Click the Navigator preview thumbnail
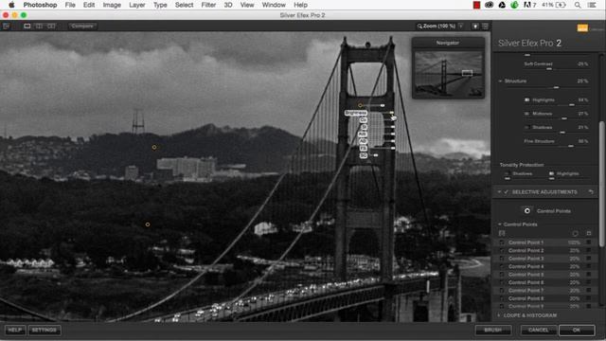Image resolution: width=606 pixels, height=341 pixels. pyautogui.click(x=448, y=74)
